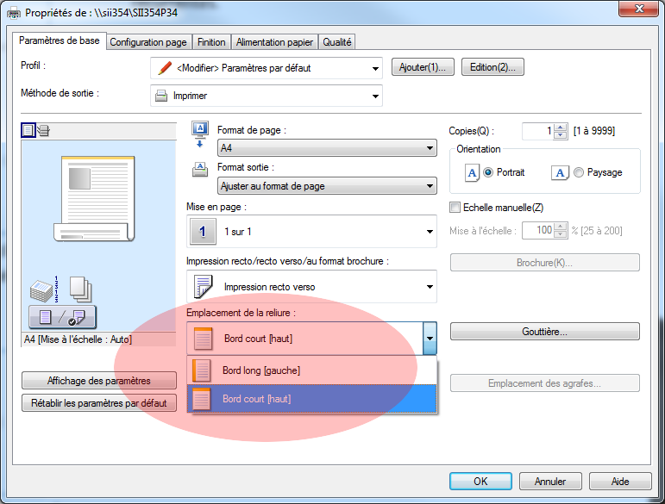Select the Paysage radio button

(x=578, y=172)
